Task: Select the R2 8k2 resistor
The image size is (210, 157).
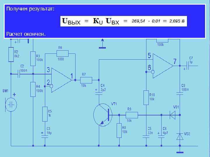Action: coord(11,54)
